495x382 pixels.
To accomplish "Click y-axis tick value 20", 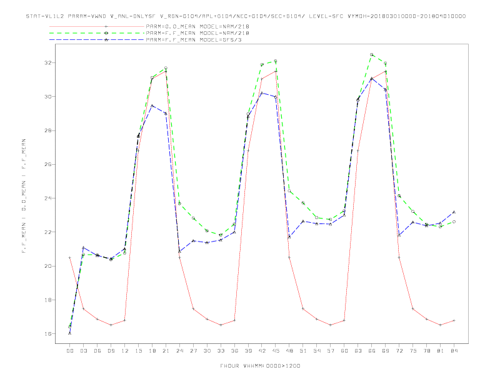I will point(47,266).
